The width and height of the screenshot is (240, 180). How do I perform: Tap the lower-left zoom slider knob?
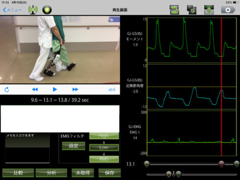[169, 174]
